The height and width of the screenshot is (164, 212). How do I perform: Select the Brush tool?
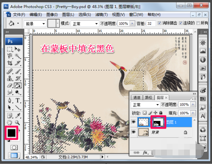pos(18,71)
